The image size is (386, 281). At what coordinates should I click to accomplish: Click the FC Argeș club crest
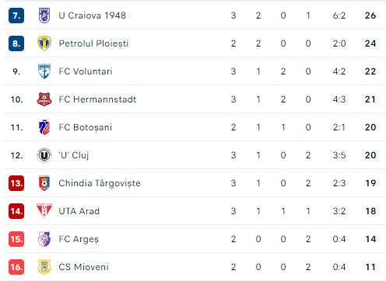click(44, 239)
